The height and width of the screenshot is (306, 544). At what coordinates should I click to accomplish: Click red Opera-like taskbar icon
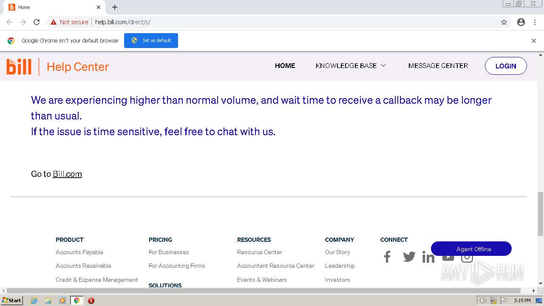[91, 300]
